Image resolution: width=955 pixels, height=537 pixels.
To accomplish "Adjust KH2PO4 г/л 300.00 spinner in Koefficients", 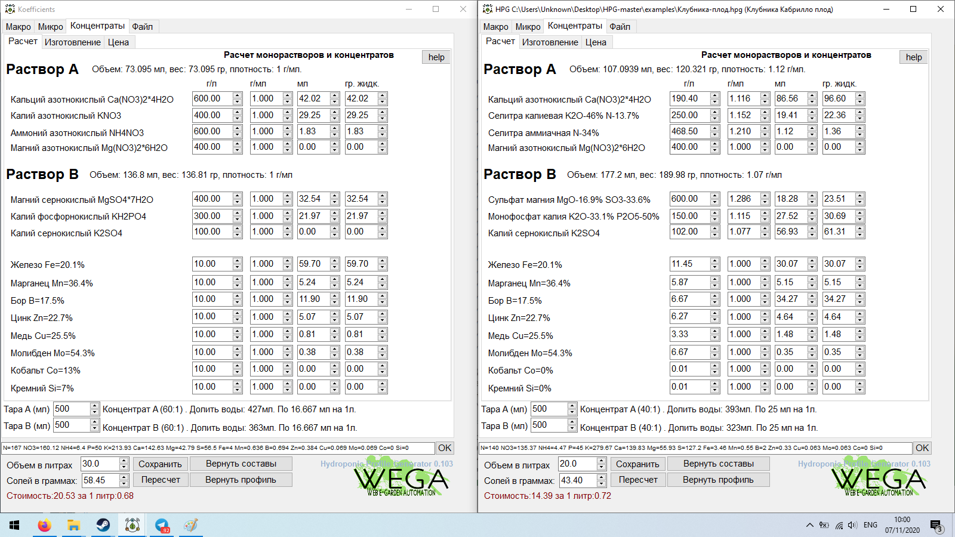I will click(238, 216).
